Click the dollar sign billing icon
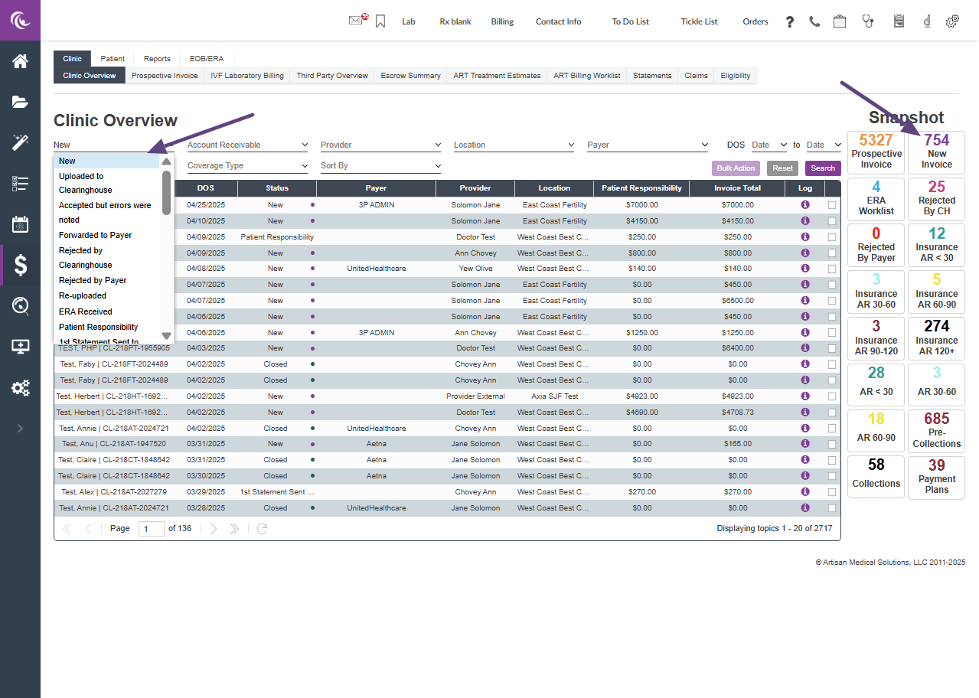This screenshot has height=698, width=979. point(20,265)
